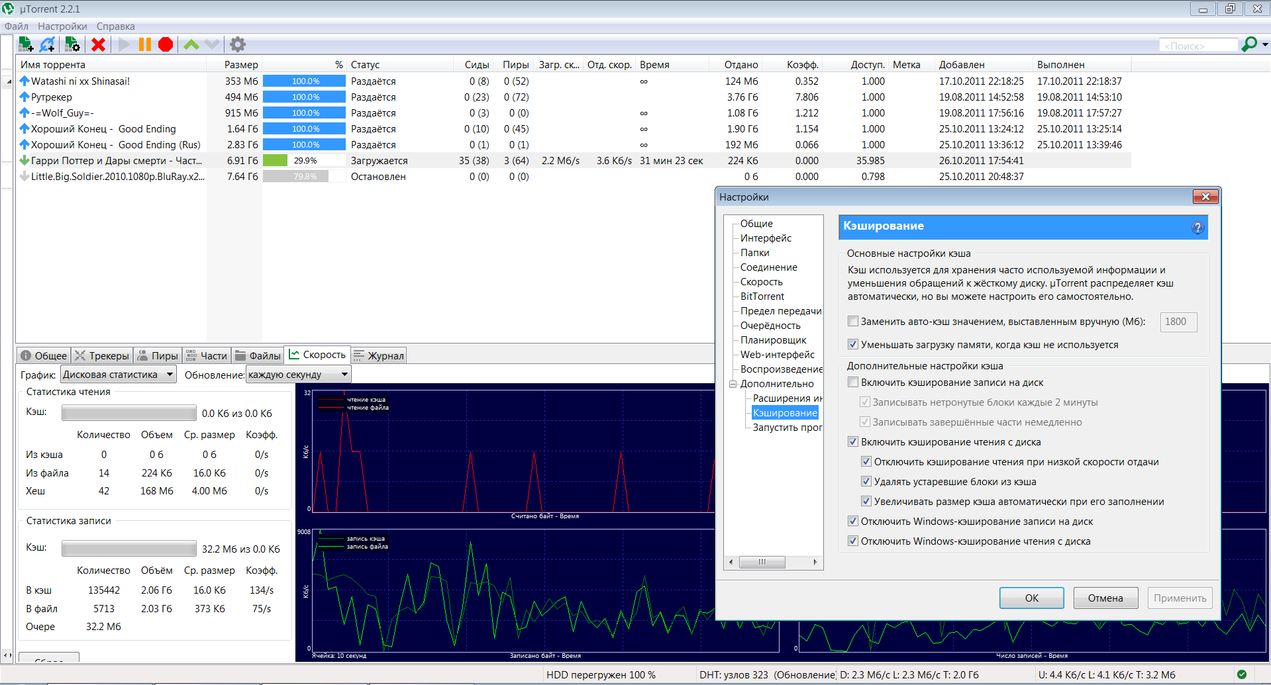Close the Настройки dialog with the red X
The width and height of the screenshot is (1271, 685).
coord(1205,197)
